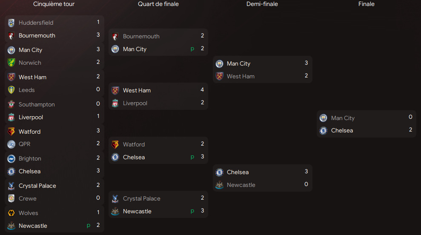Click the Quart de finale column heading
The width and height of the screenshot is (421, 235).
point(158,4)
